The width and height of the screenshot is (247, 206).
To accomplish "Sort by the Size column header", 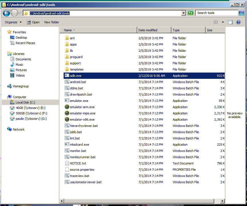I will (215, 30).
